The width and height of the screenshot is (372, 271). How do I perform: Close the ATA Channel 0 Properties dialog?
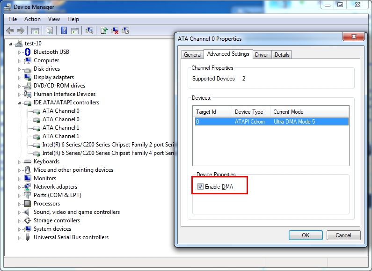click(x=353, y=37)
